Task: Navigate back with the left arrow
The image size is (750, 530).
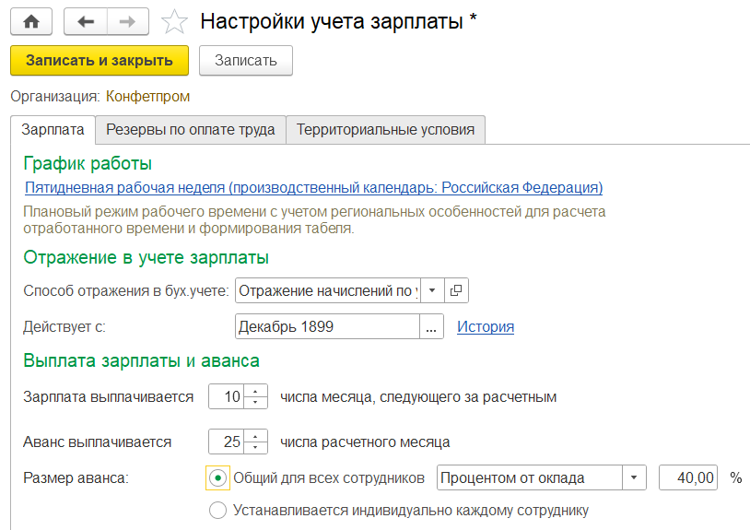Action: tap(86, 21)
